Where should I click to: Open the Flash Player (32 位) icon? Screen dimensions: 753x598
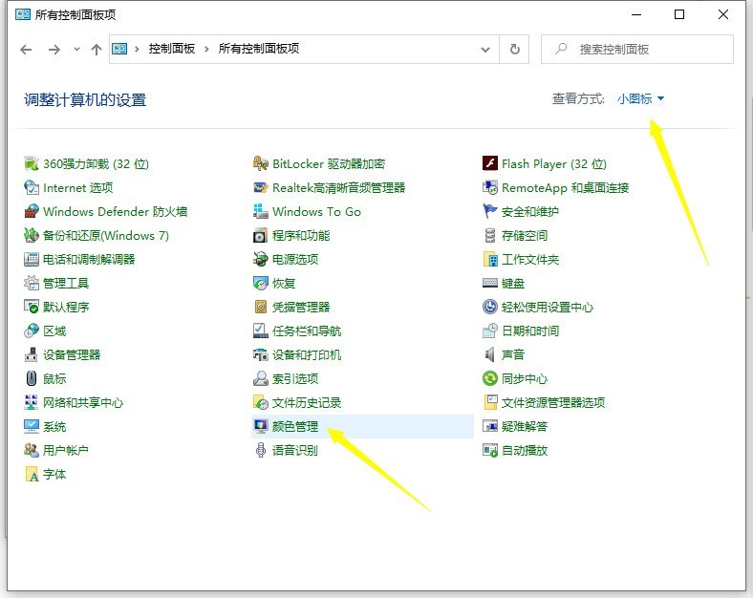pos(490,163)
